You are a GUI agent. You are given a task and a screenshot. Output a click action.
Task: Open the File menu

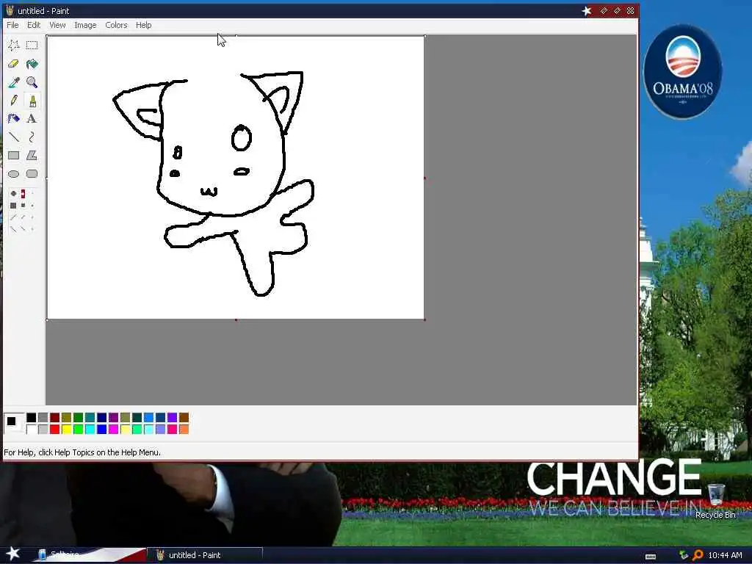click(x=12, y=25)
